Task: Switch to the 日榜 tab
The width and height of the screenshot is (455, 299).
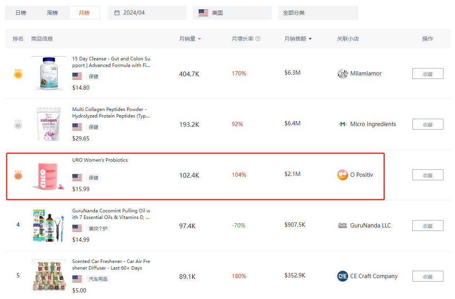Action: coord(21,13)
